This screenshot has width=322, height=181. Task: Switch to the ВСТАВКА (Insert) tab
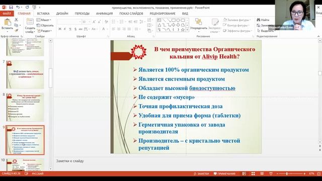[x=43, y=14]
